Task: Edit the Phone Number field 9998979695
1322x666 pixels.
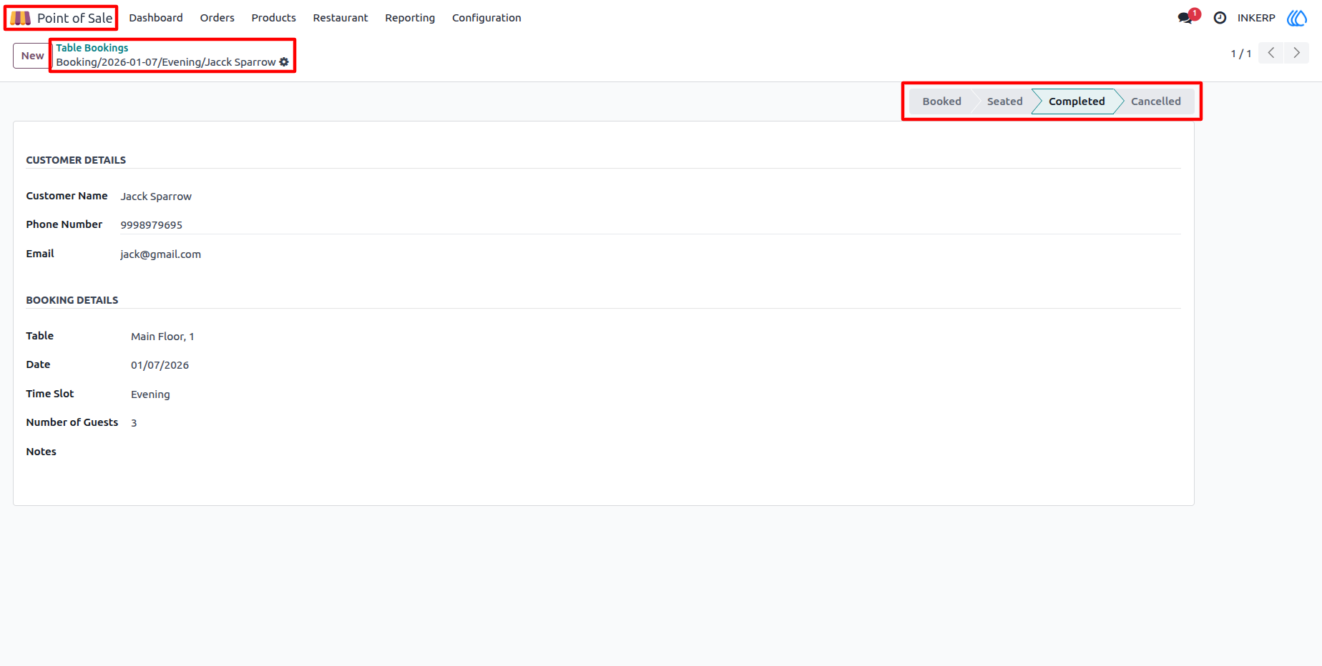Action: click(650, 225)
